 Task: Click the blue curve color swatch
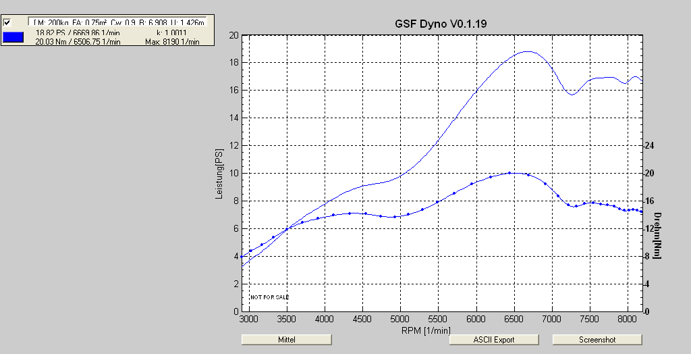pyautogui.click(x=13, y=37)
